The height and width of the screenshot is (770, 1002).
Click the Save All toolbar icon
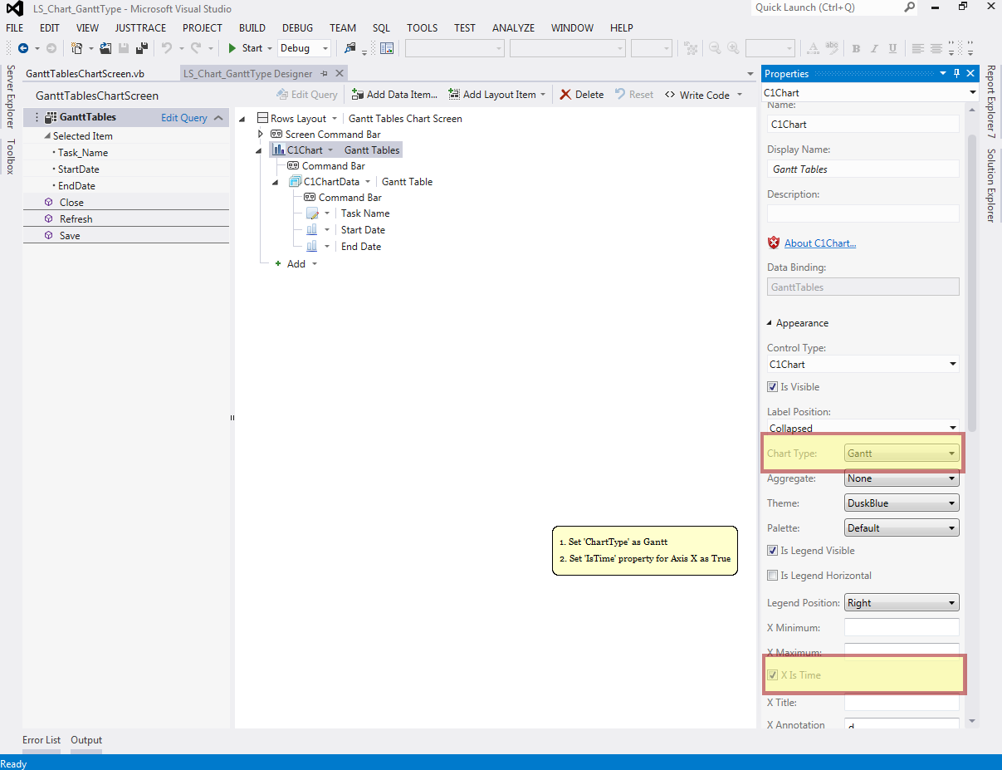[x=141, y=48]
